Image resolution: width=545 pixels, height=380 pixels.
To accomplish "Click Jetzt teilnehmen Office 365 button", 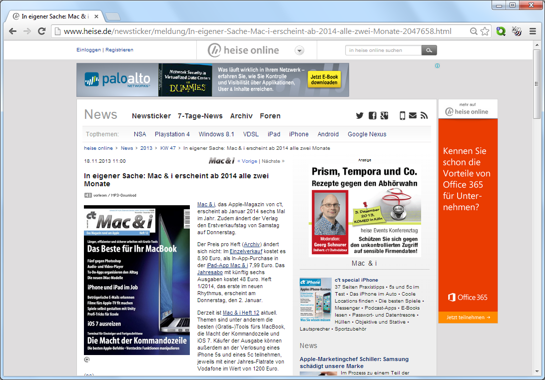I will pyautogui.click(x=468, y=317).
